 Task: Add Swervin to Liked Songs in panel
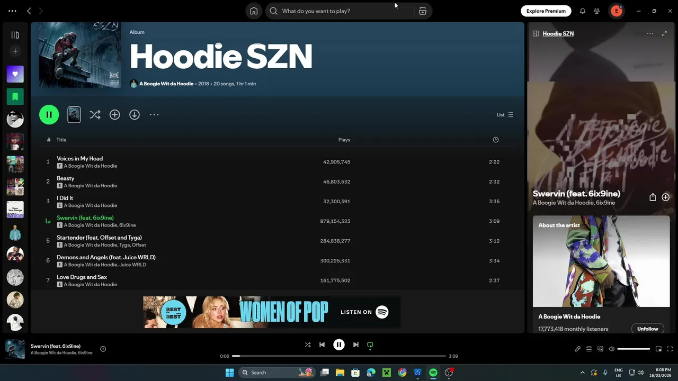665,197
